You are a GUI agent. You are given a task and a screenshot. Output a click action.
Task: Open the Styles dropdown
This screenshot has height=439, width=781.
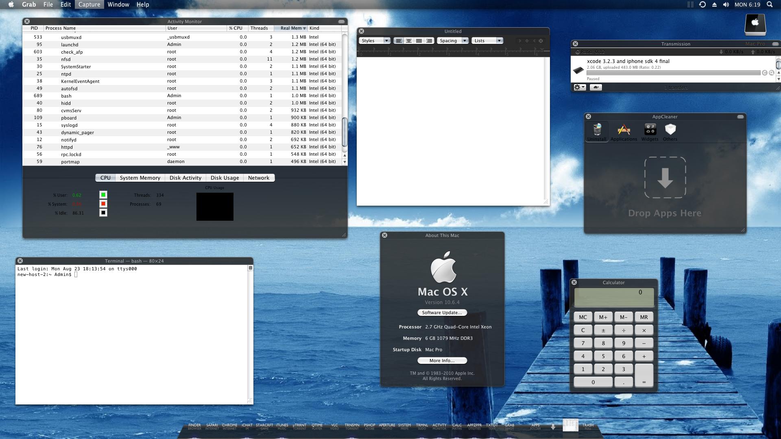coord(375,41)
